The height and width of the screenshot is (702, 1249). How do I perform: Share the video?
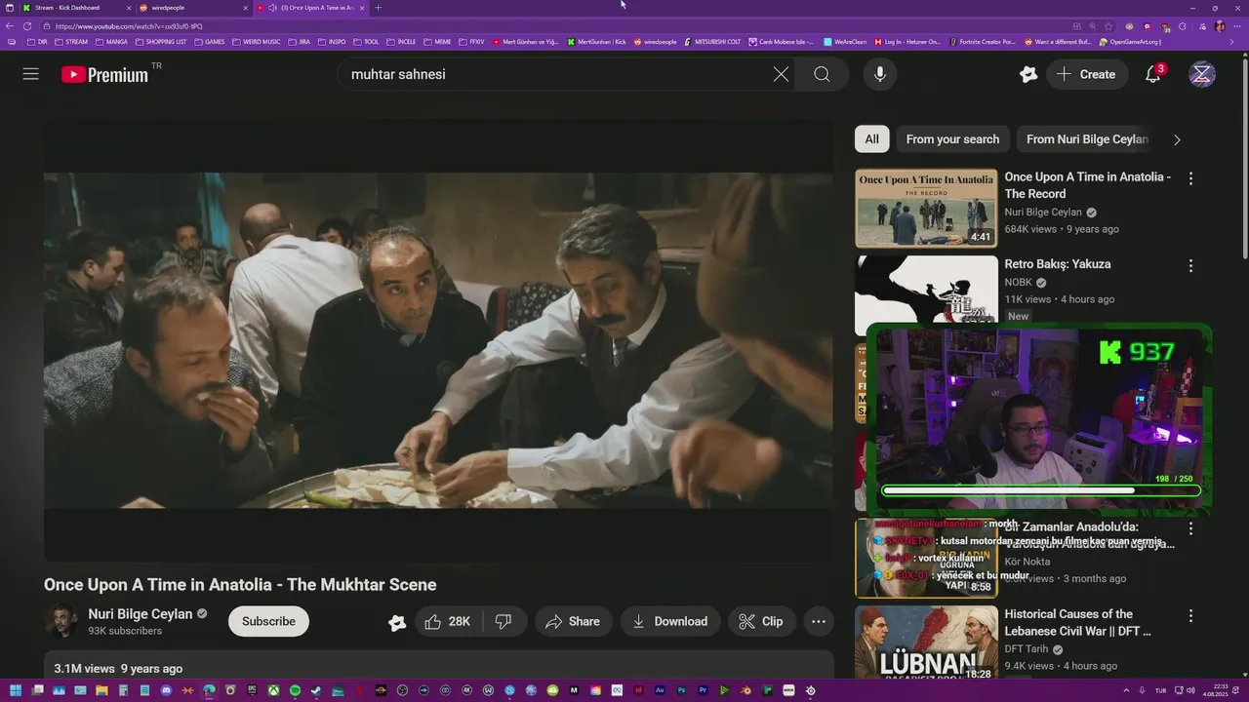pos(573,621)
